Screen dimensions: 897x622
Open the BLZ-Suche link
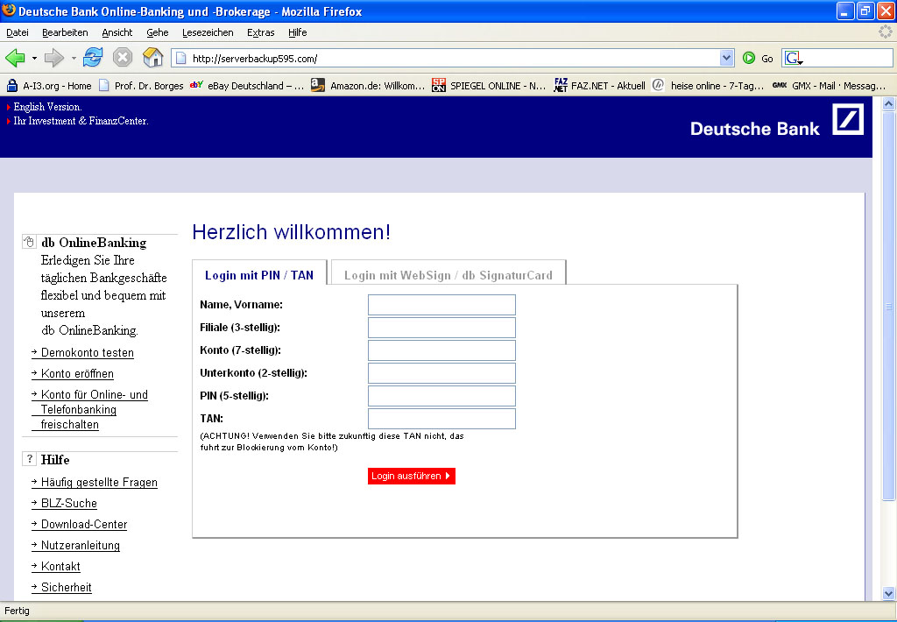coord(68,503)
